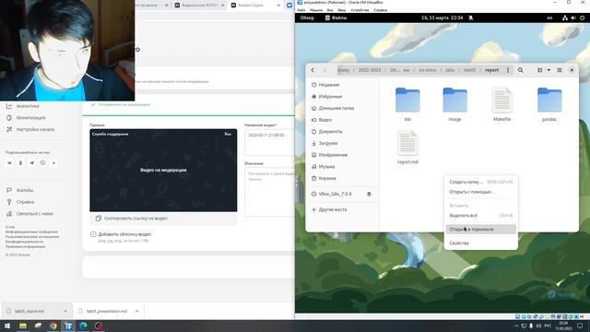Viewport: 590px width, 332px height.
Task: Open 'Избранные' in Files sidebar
Action: 342,96
